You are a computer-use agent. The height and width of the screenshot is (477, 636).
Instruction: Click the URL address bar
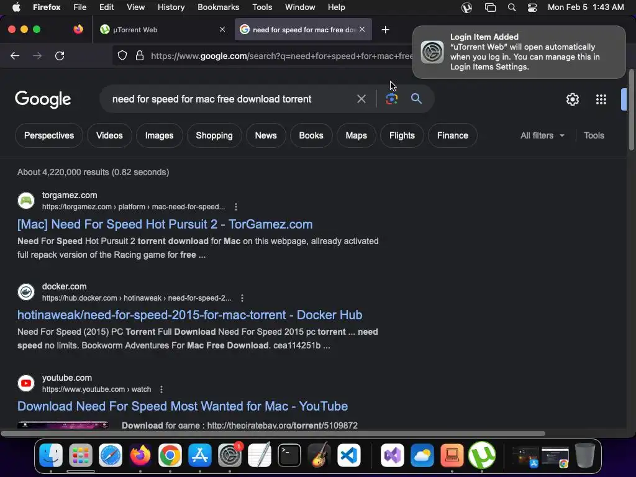[281, 55]
